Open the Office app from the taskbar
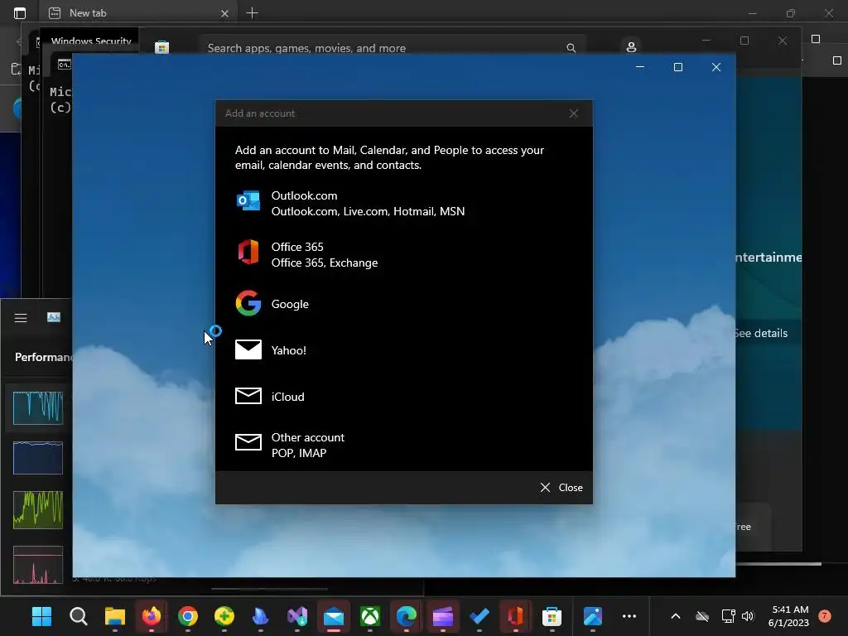Viewport: 848px width, 636px height. (x=515, y=616)
